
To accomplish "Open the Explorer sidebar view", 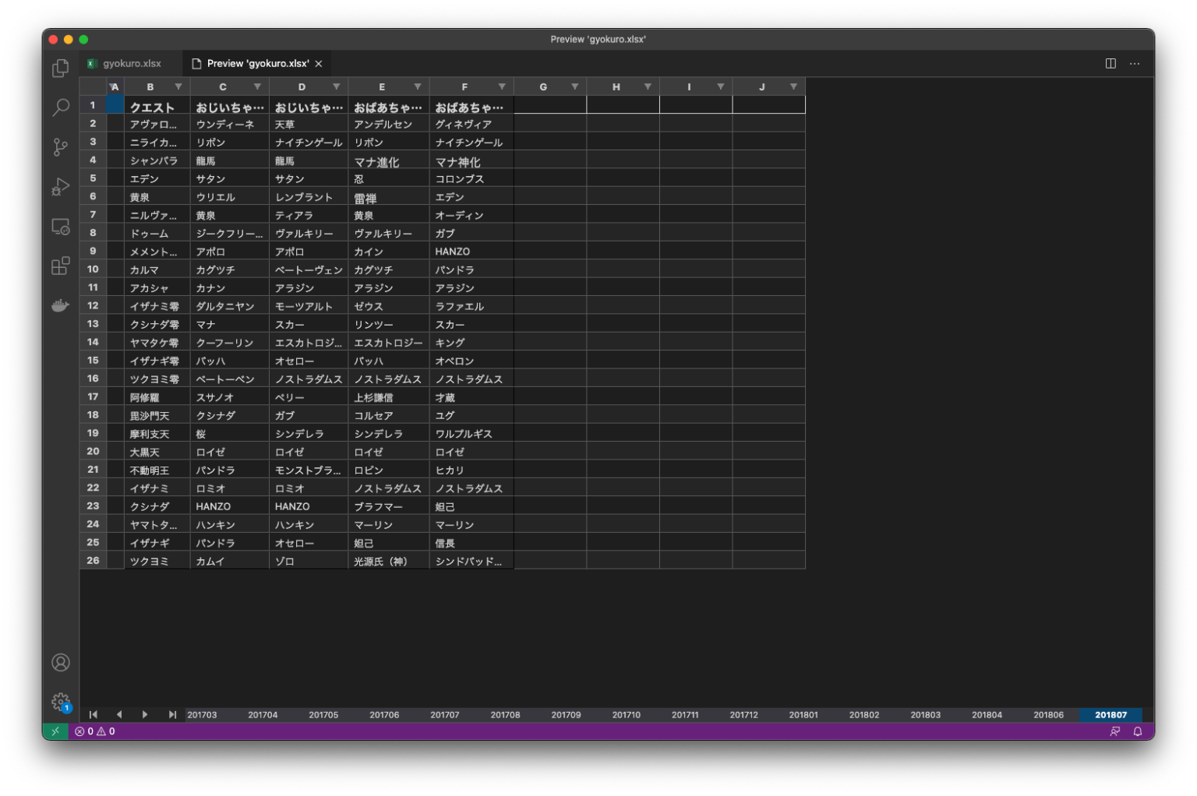I will pyautogui.click(x=60, y=68).
